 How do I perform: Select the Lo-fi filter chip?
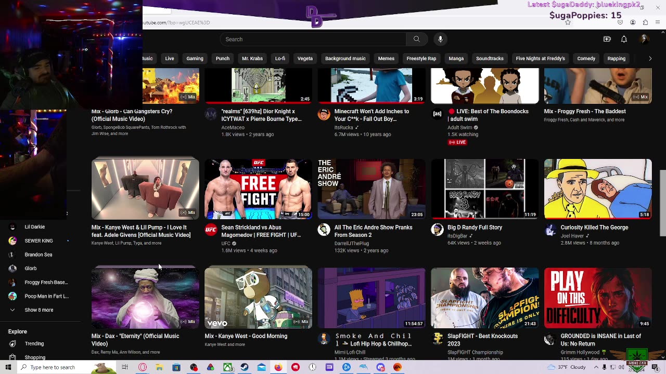(280, 58)
